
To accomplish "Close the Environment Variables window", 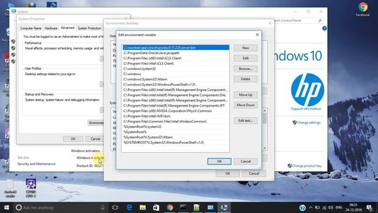I will 270,23.
